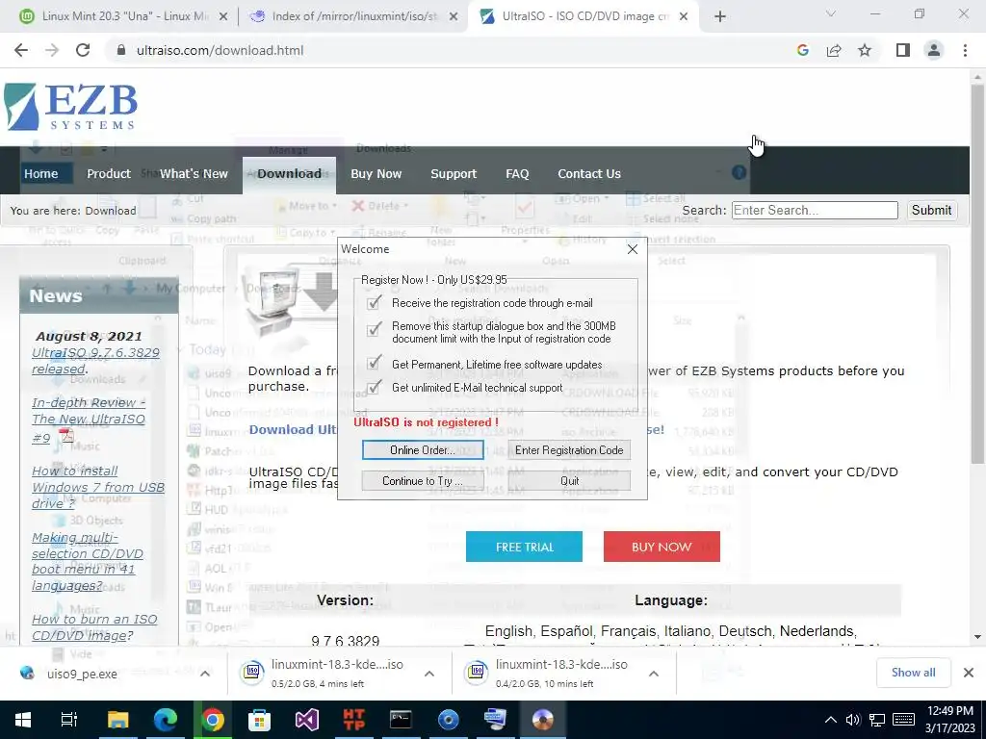Open the Contact Us menu item
The width and height of the screenshot is (986, 739).
click(x=589, y=174)
